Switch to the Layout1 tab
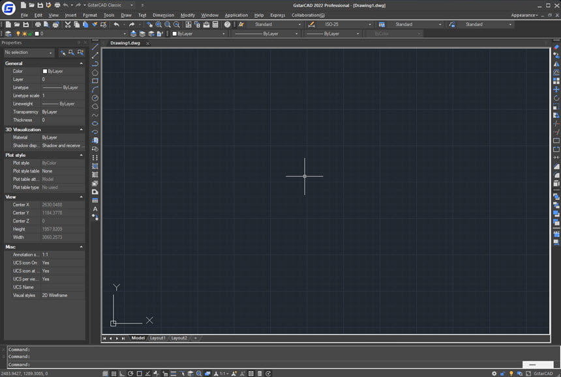This screenshot has height=377, width=561. [x=157, y=338]
